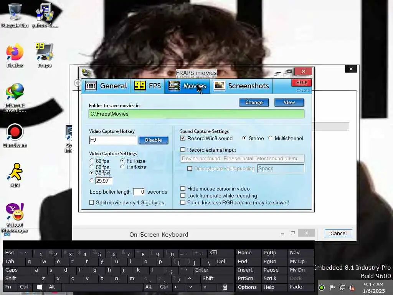
Task: Click the loop buffer length seconds field
Action: click(x=139, y=192)
